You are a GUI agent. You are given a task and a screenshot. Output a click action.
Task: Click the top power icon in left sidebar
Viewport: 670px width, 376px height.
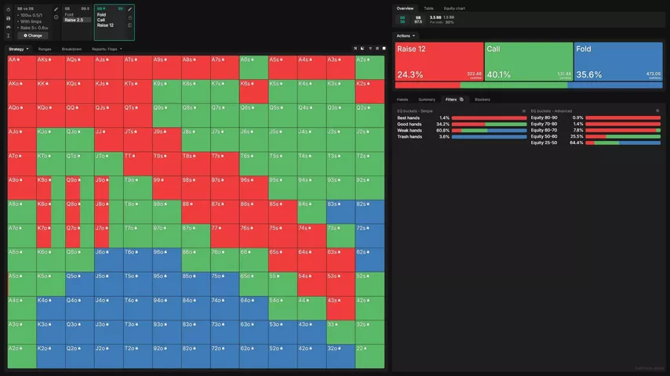[x=8, y=9]
